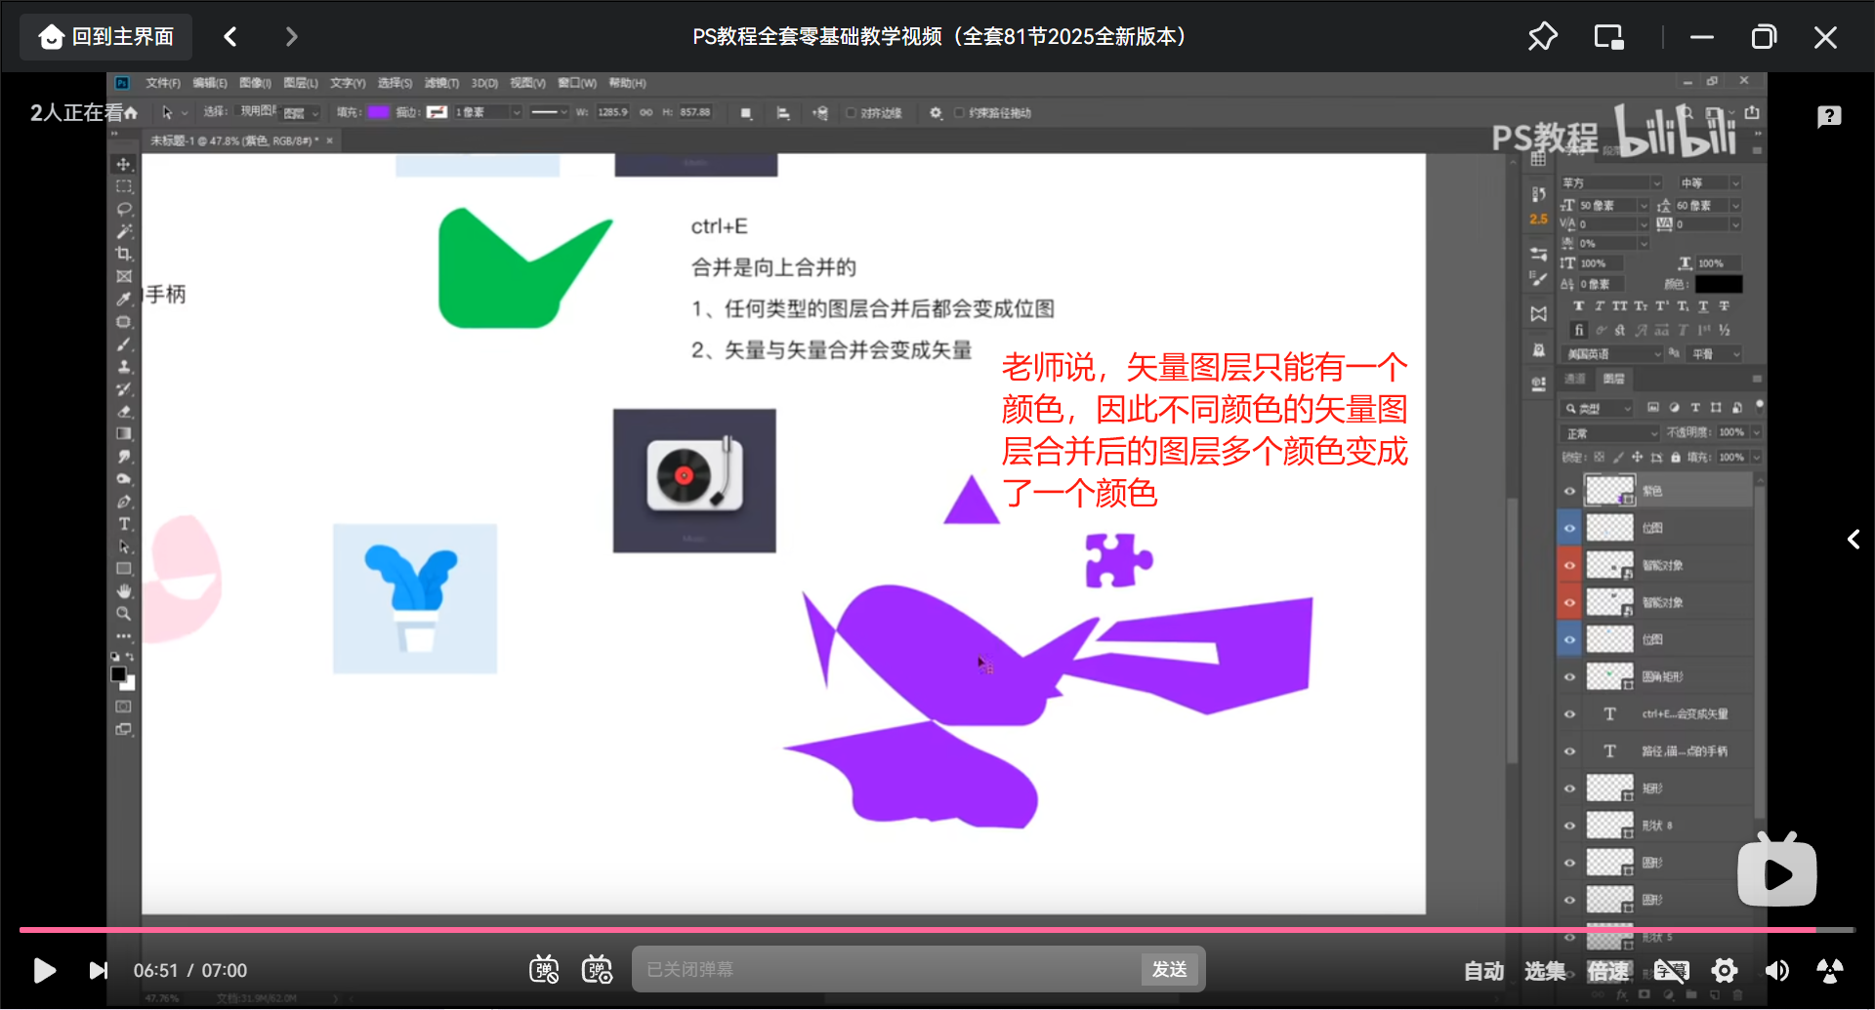Image resolution: width=1875 pixels, height=1010 pixels.
Task: Go back to previous page
Action: (230, 37)
